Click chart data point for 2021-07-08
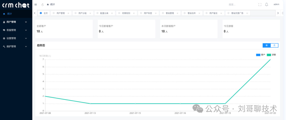Image resolution: width=286 pixels, height=120 pixels. (x=45, y=96)
